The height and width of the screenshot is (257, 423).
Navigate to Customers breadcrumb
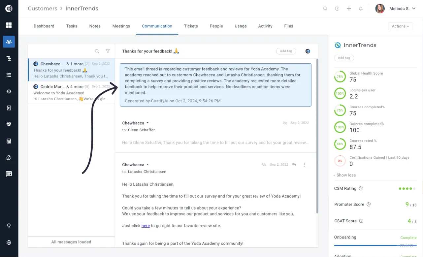pos(43,9)
